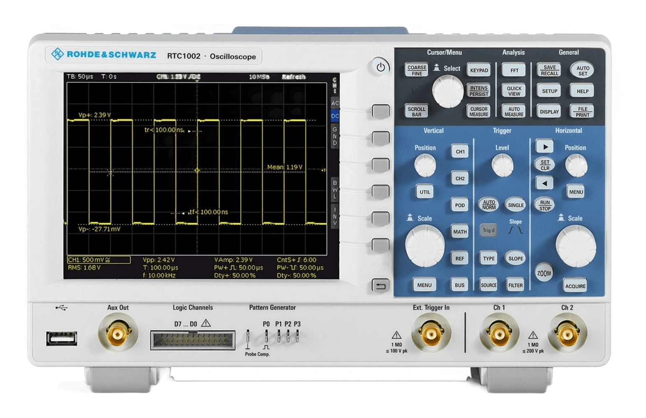Click the QUICK VIEW button

coord(514,91)
